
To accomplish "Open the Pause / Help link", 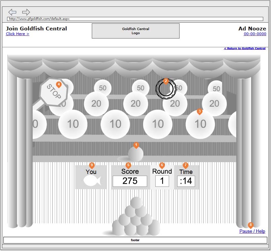I will pos(252,231).
